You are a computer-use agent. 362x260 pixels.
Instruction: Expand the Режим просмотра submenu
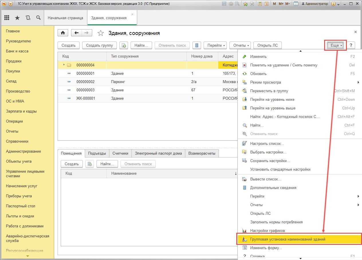point(358,82)
